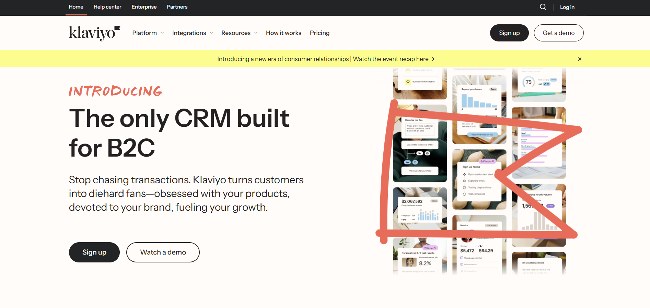
Task: Click the Build customer loyalty heart icon
Action: (408, 82)
